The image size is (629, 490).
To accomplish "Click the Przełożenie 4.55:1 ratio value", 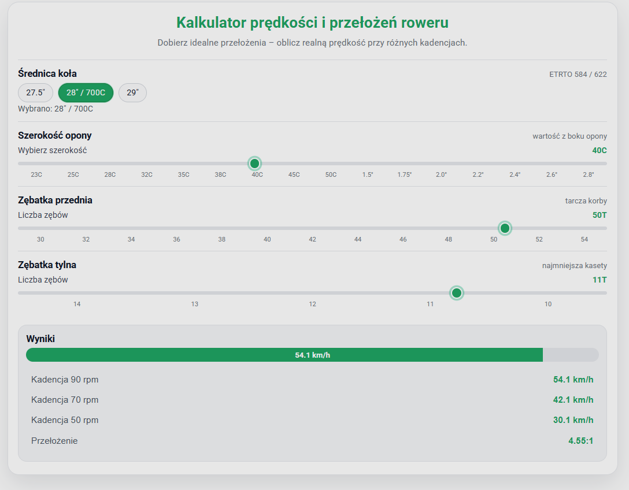I will pyautogui.click(x=580, y=441).
